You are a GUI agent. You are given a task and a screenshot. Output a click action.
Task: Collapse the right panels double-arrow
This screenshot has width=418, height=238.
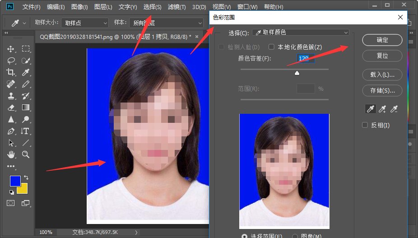411,33
